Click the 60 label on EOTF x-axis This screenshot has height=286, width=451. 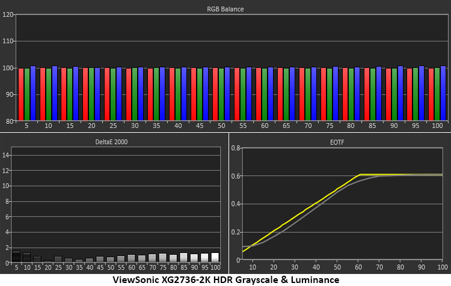click(x=358, y=267)
